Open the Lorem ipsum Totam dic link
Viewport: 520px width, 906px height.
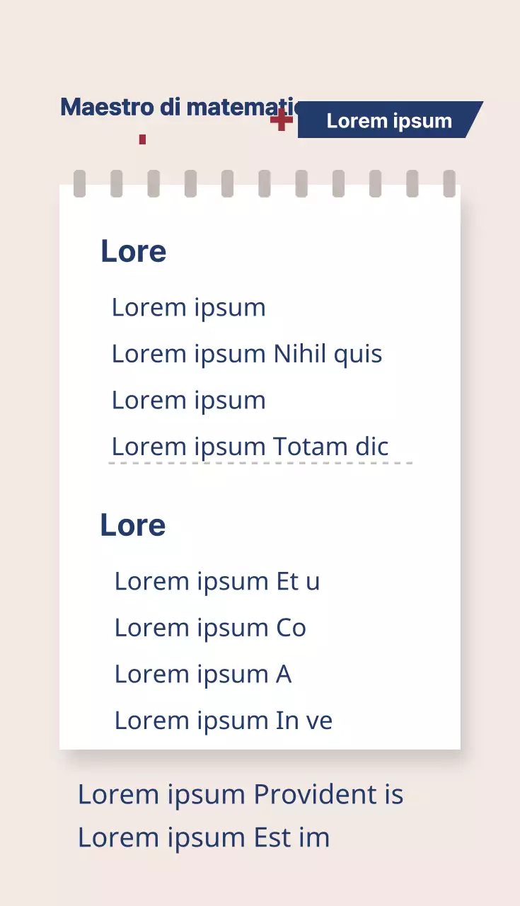(250, 447)
